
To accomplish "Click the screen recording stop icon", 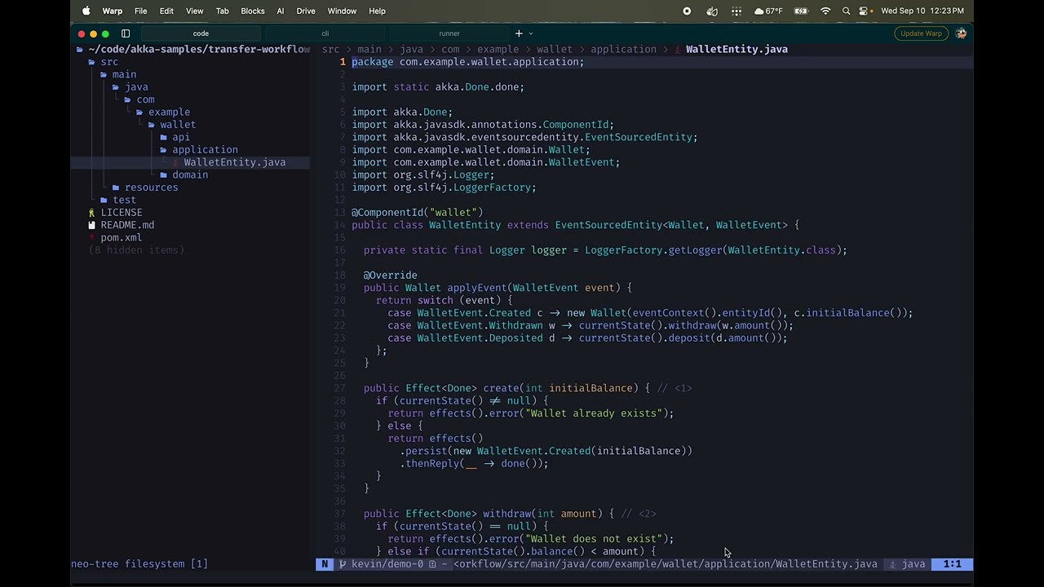I will [x=687, y=11].
